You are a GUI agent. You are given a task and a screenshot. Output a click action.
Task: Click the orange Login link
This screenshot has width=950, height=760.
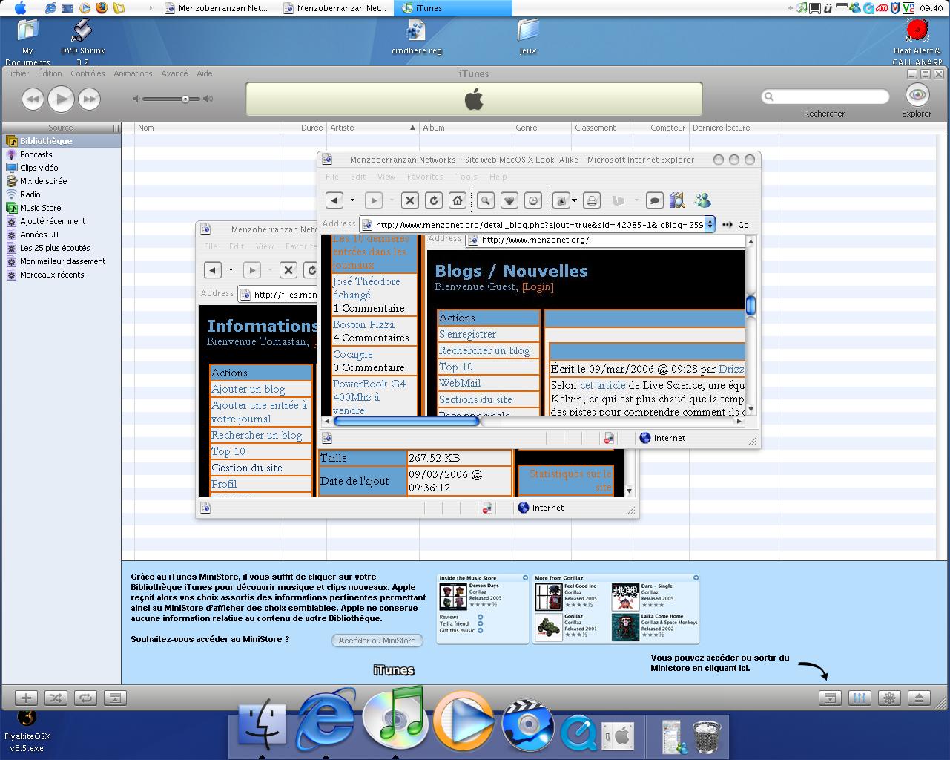[538, 286]
